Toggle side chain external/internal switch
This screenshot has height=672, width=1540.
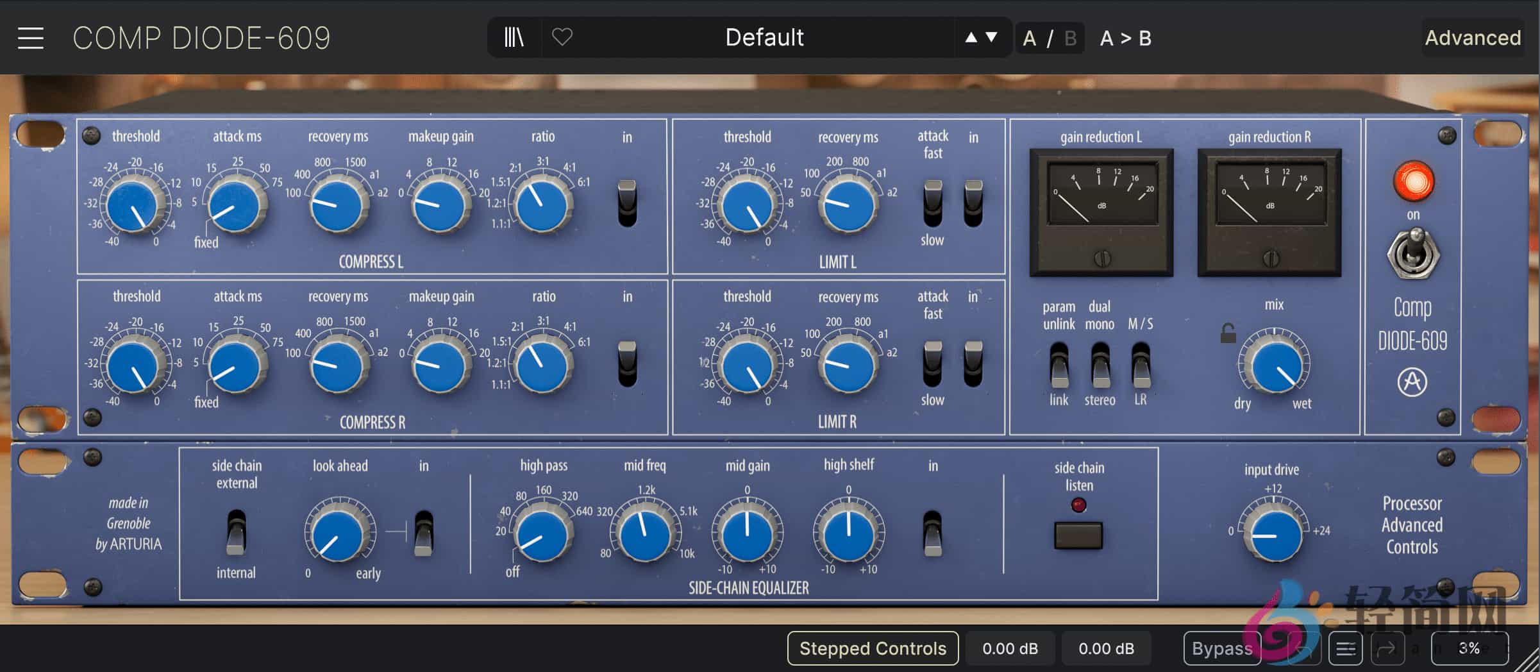(236, 532)
